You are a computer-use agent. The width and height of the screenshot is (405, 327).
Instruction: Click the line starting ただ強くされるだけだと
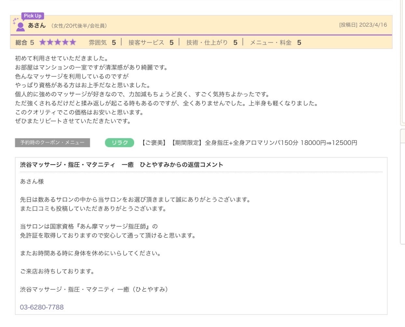(167, 103)
